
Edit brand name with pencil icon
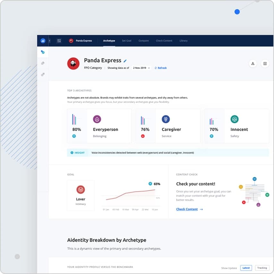tap(125, 61)
